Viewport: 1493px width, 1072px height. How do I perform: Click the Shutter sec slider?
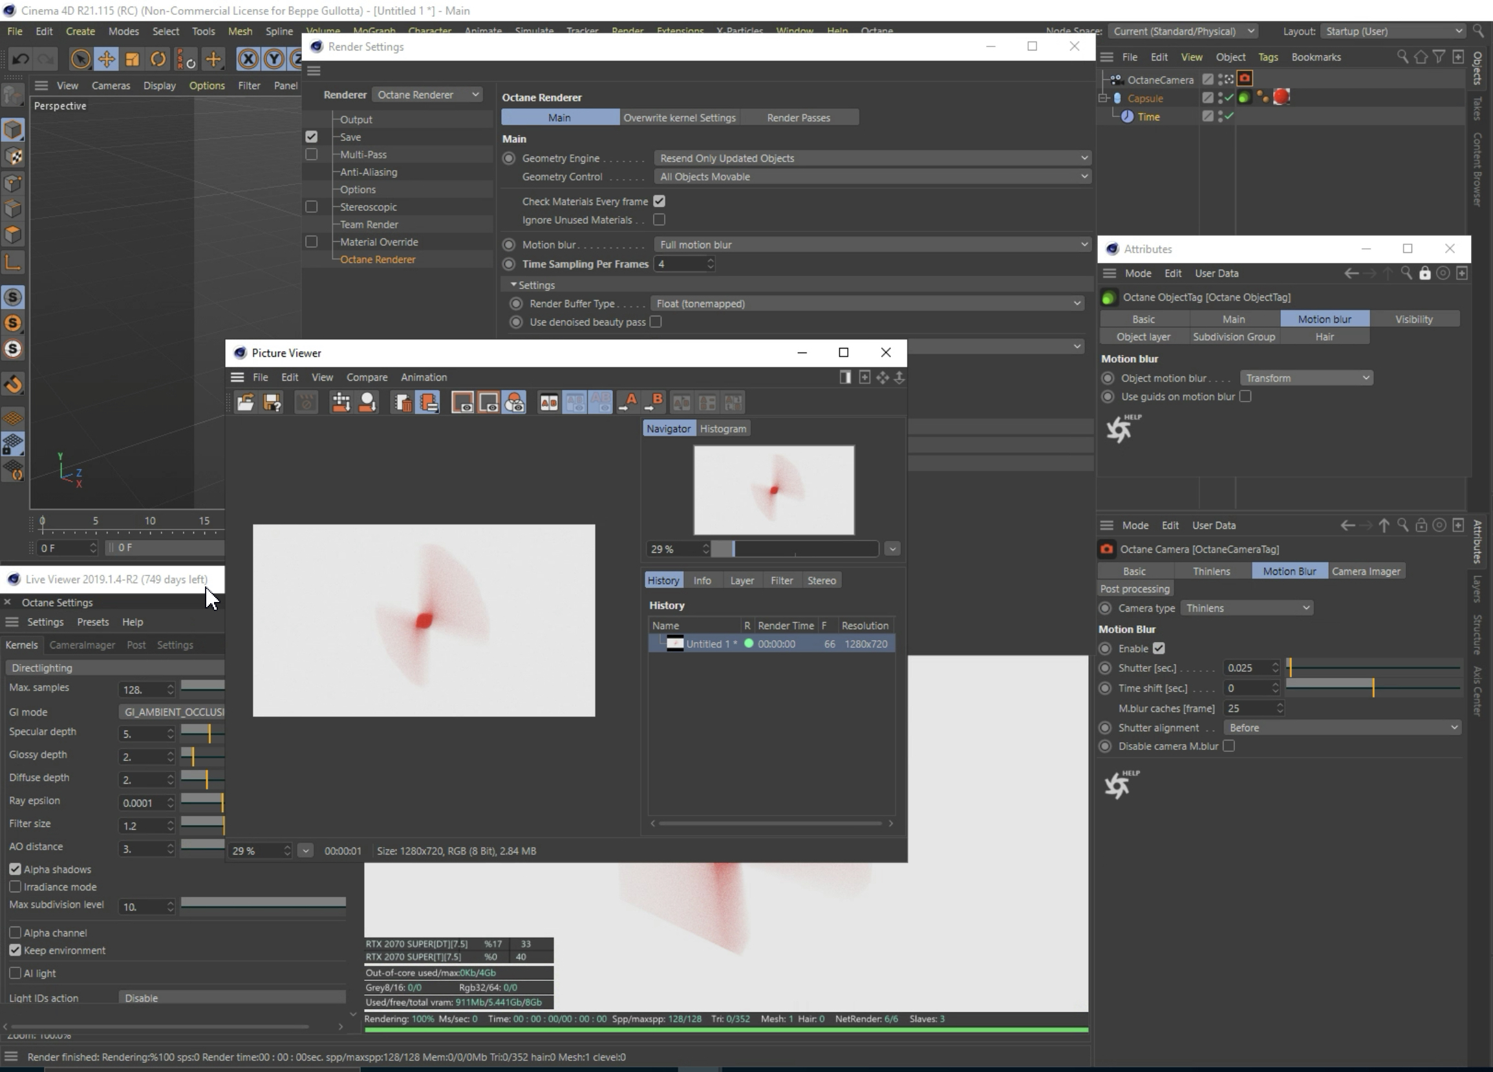1373,668
